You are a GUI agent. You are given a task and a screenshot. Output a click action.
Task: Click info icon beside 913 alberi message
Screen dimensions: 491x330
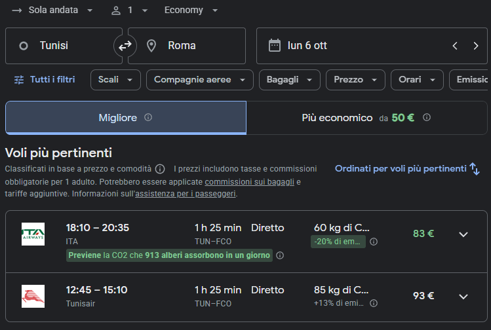pos(280,255)
